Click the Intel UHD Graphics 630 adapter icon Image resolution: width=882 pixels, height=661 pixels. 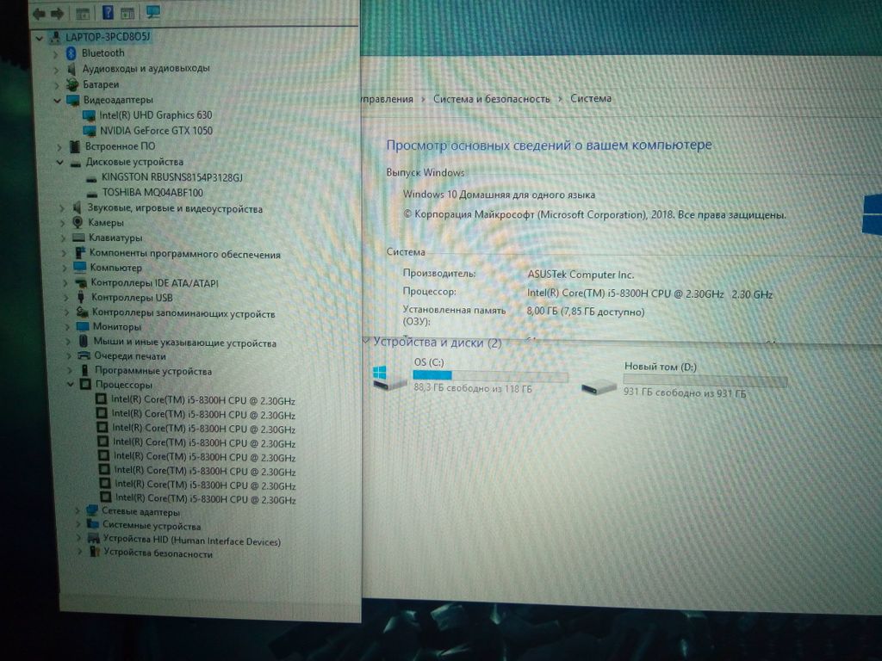click(x=89, y=116)
